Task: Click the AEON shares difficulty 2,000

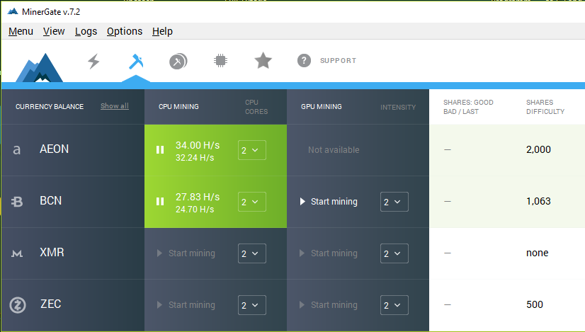Action: (x=538, y=149)
